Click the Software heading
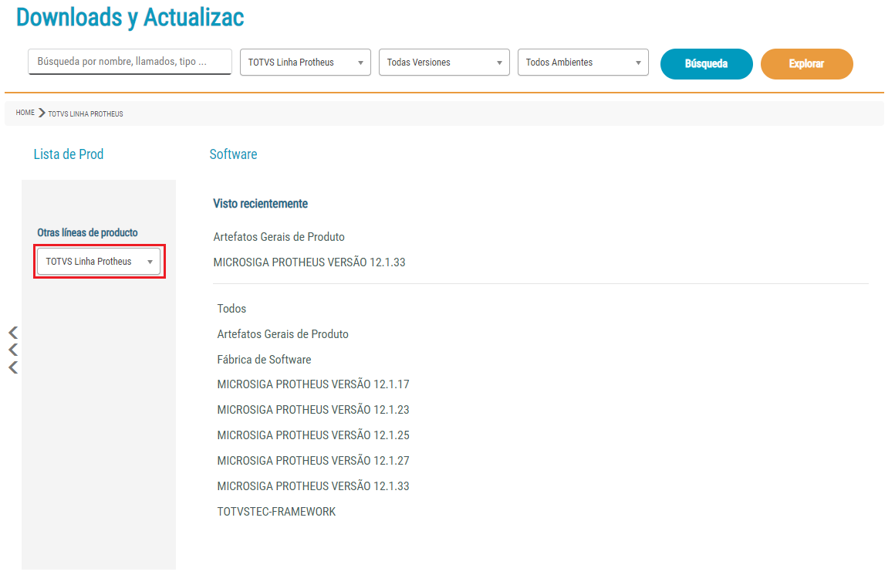Screen dimensions: 895x582 (233, 154)
